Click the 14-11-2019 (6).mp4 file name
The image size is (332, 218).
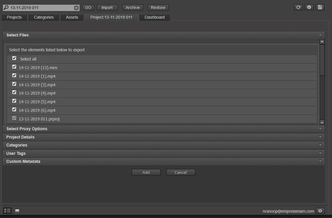click(37, 110)
